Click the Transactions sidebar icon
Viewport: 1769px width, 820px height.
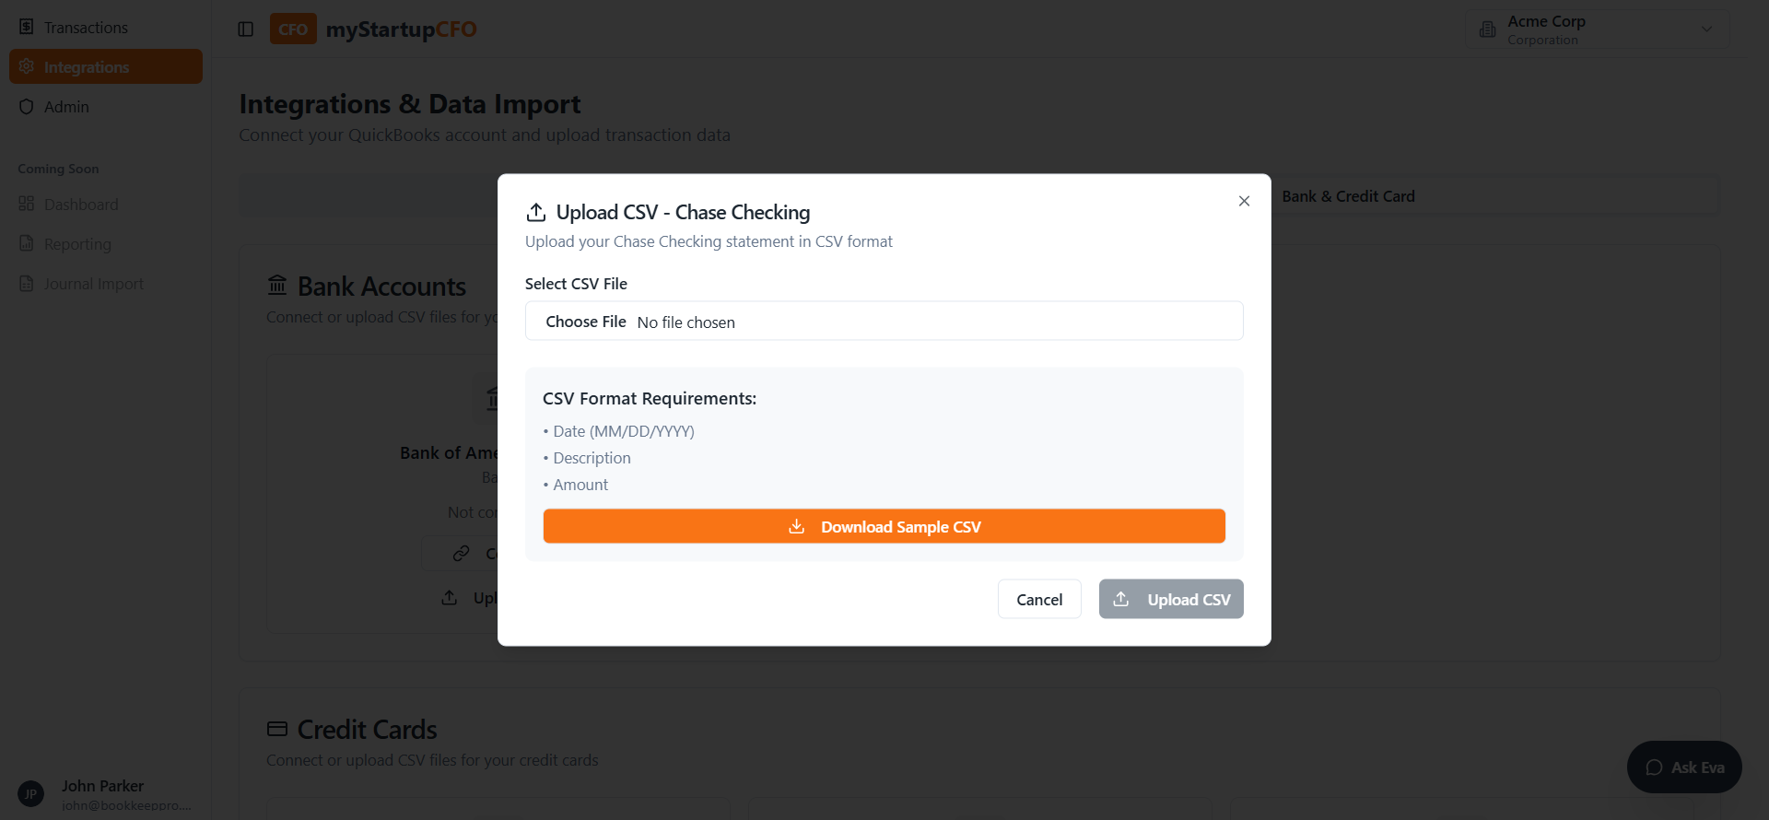pos(27,27)
